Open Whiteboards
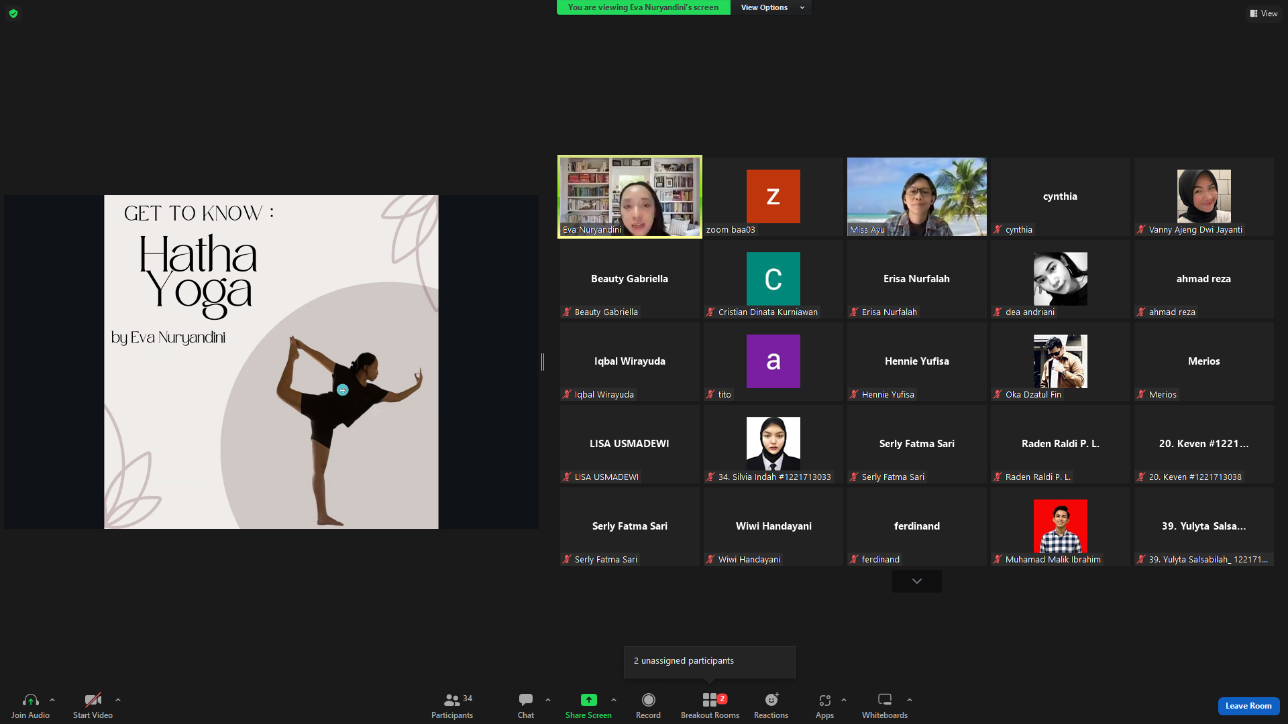 (x=885, y=706)
